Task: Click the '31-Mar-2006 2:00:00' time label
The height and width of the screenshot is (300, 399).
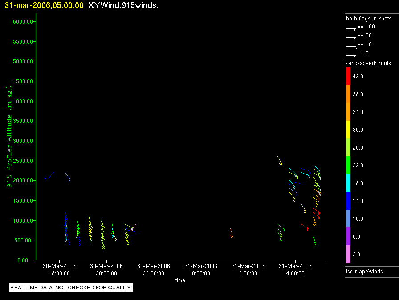Action: tap(248, 269)
